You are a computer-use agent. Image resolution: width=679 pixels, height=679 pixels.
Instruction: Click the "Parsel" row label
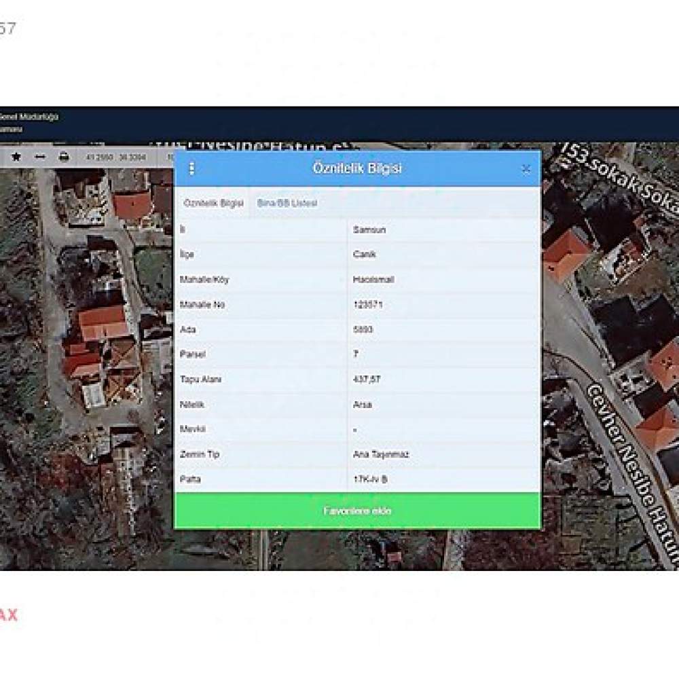[193, 354]
